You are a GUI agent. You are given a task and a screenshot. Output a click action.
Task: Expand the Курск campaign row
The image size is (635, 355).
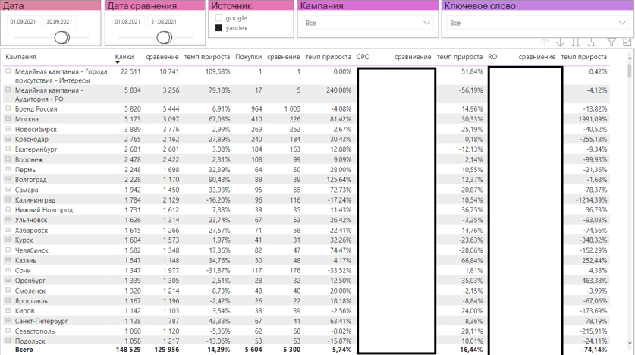8,240
